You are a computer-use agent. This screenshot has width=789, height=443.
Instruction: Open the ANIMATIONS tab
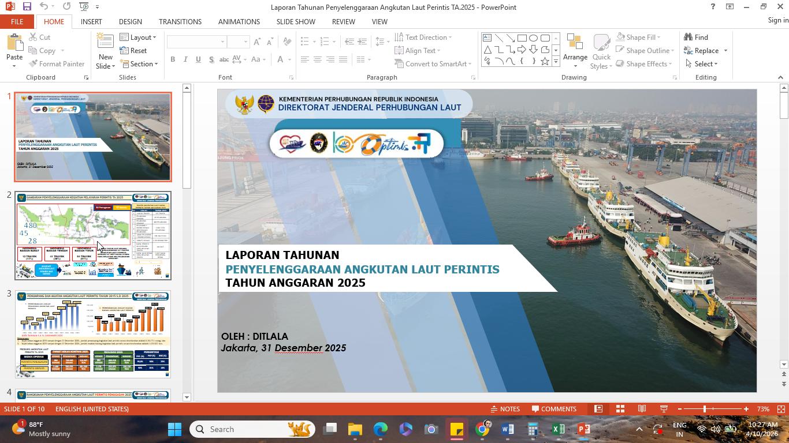pos(239,21)
